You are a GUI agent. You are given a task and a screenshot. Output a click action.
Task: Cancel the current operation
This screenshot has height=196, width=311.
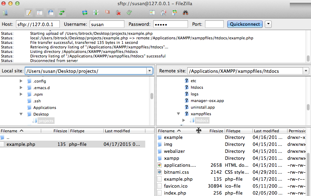click(x=107, y=13)
